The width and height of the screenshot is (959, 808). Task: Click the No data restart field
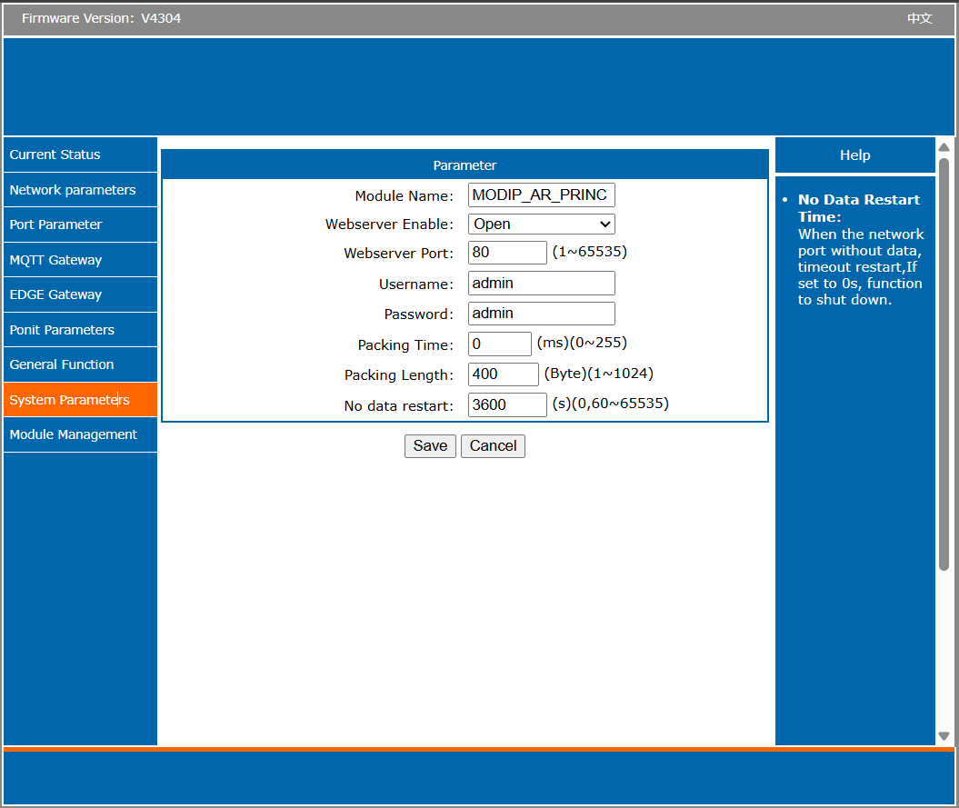coord(506,404)
